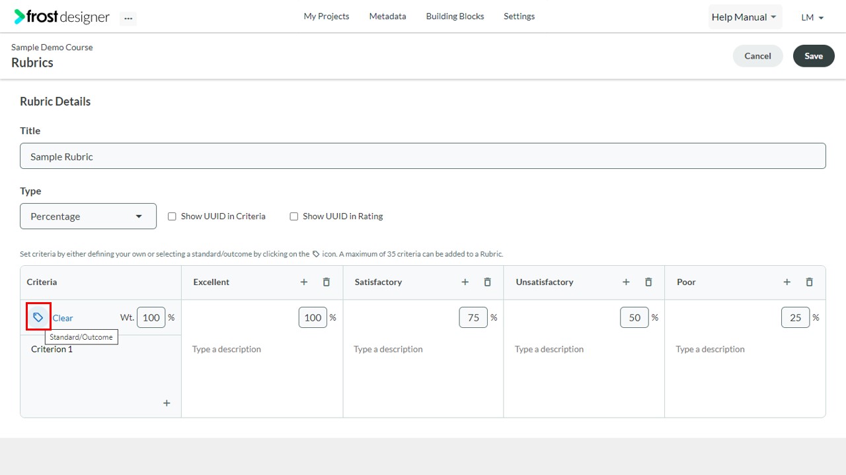Open Settings in top navigation
This screenshot has width=846, height=475.
click(x=519, y=16)
